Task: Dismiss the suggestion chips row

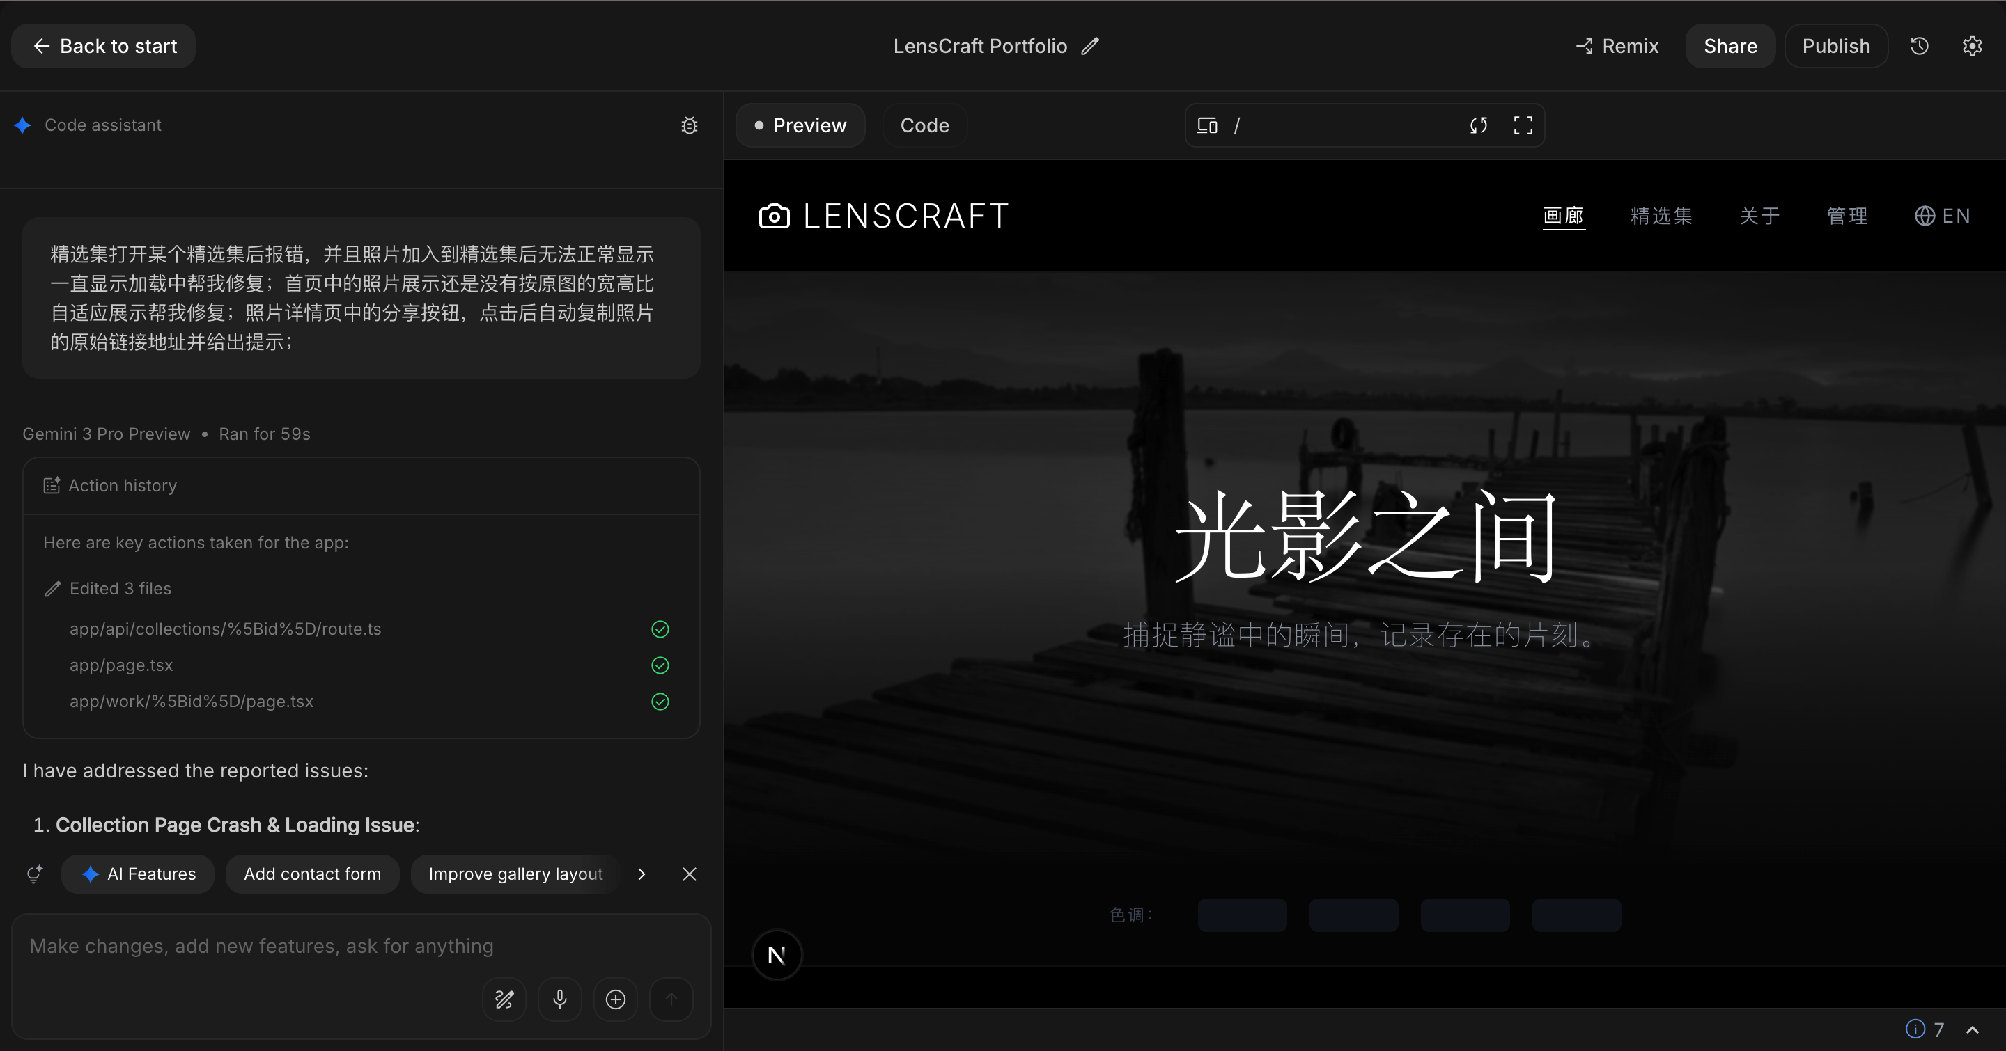Action: (x=689, y=874)
